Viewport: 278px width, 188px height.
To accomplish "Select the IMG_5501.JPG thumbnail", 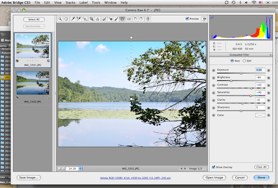I will pyautogui.click(x=33, y=46).
